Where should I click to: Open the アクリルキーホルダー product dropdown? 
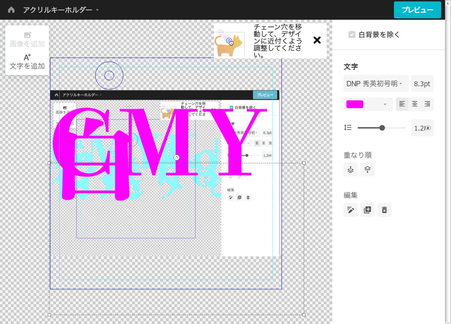[x=61, y=10]
